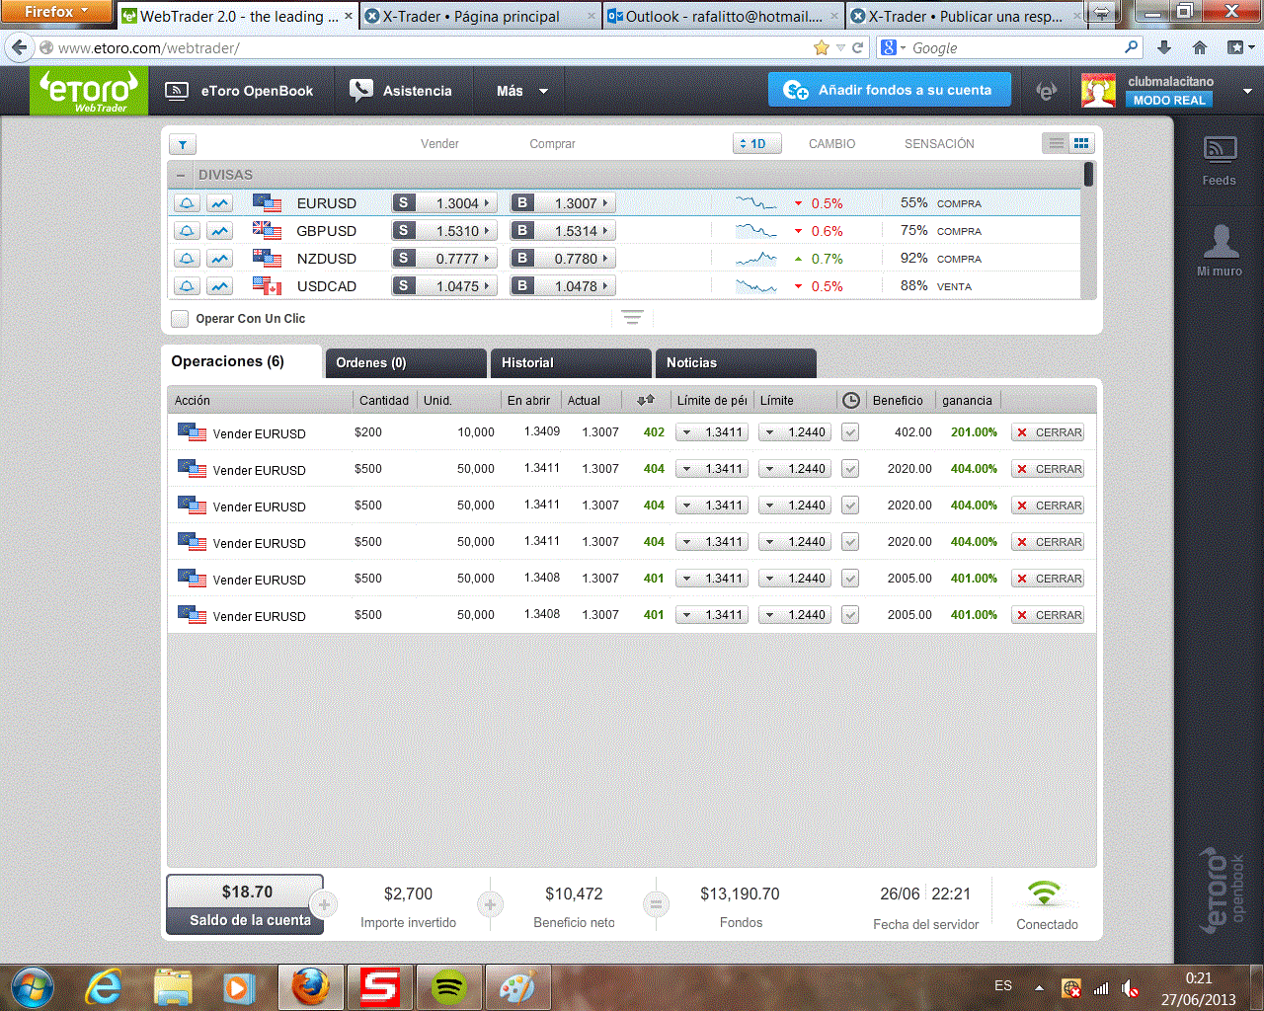Click the EURUSD sell button 1.3004

pos(444,203)
